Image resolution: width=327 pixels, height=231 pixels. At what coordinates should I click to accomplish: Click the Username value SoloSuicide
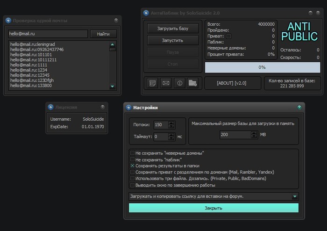point(93,119)
